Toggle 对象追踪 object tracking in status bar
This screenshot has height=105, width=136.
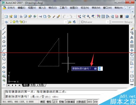81,102
